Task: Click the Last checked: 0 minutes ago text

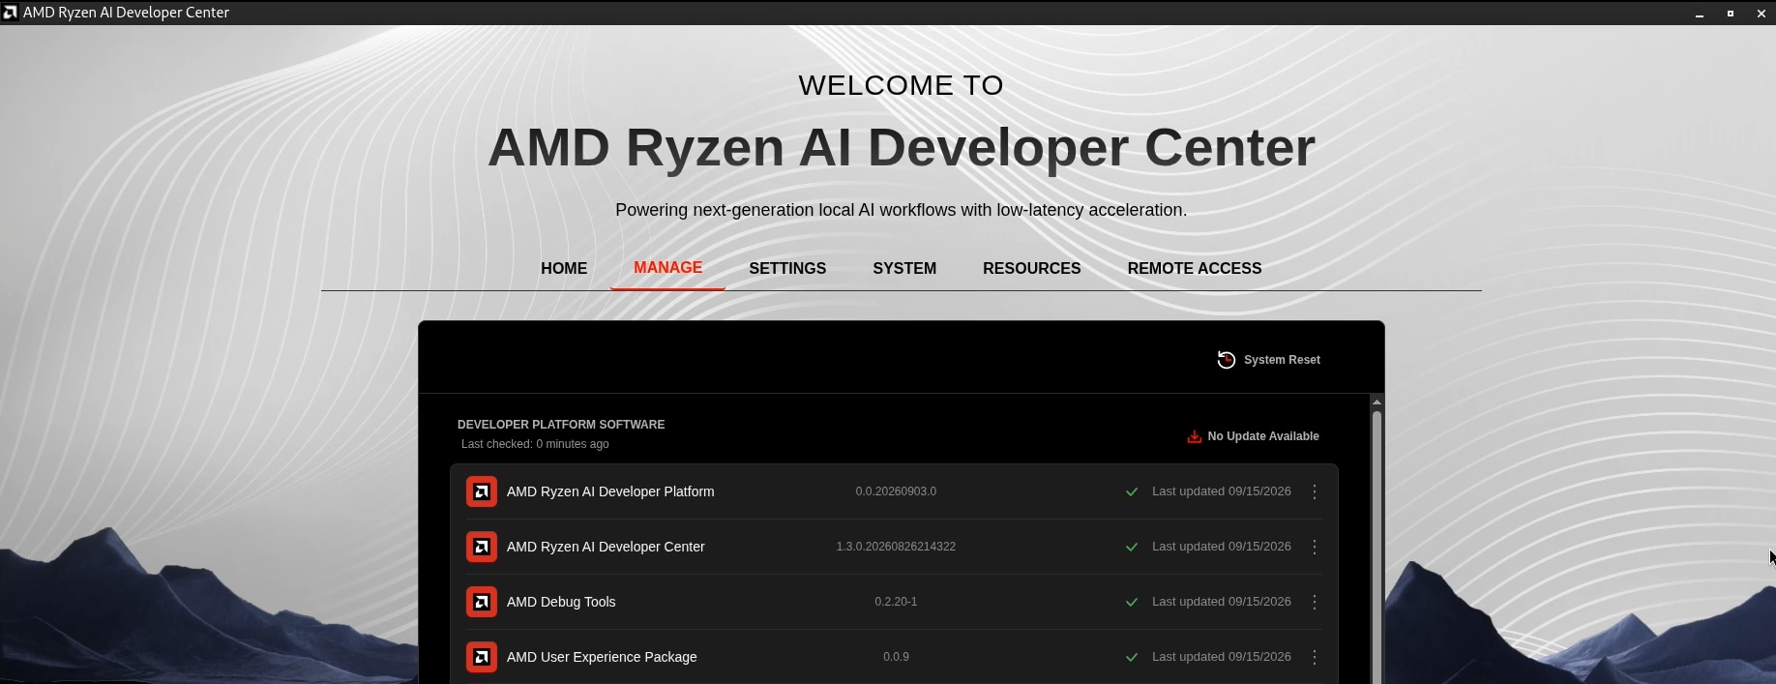Action: point(535,444)
